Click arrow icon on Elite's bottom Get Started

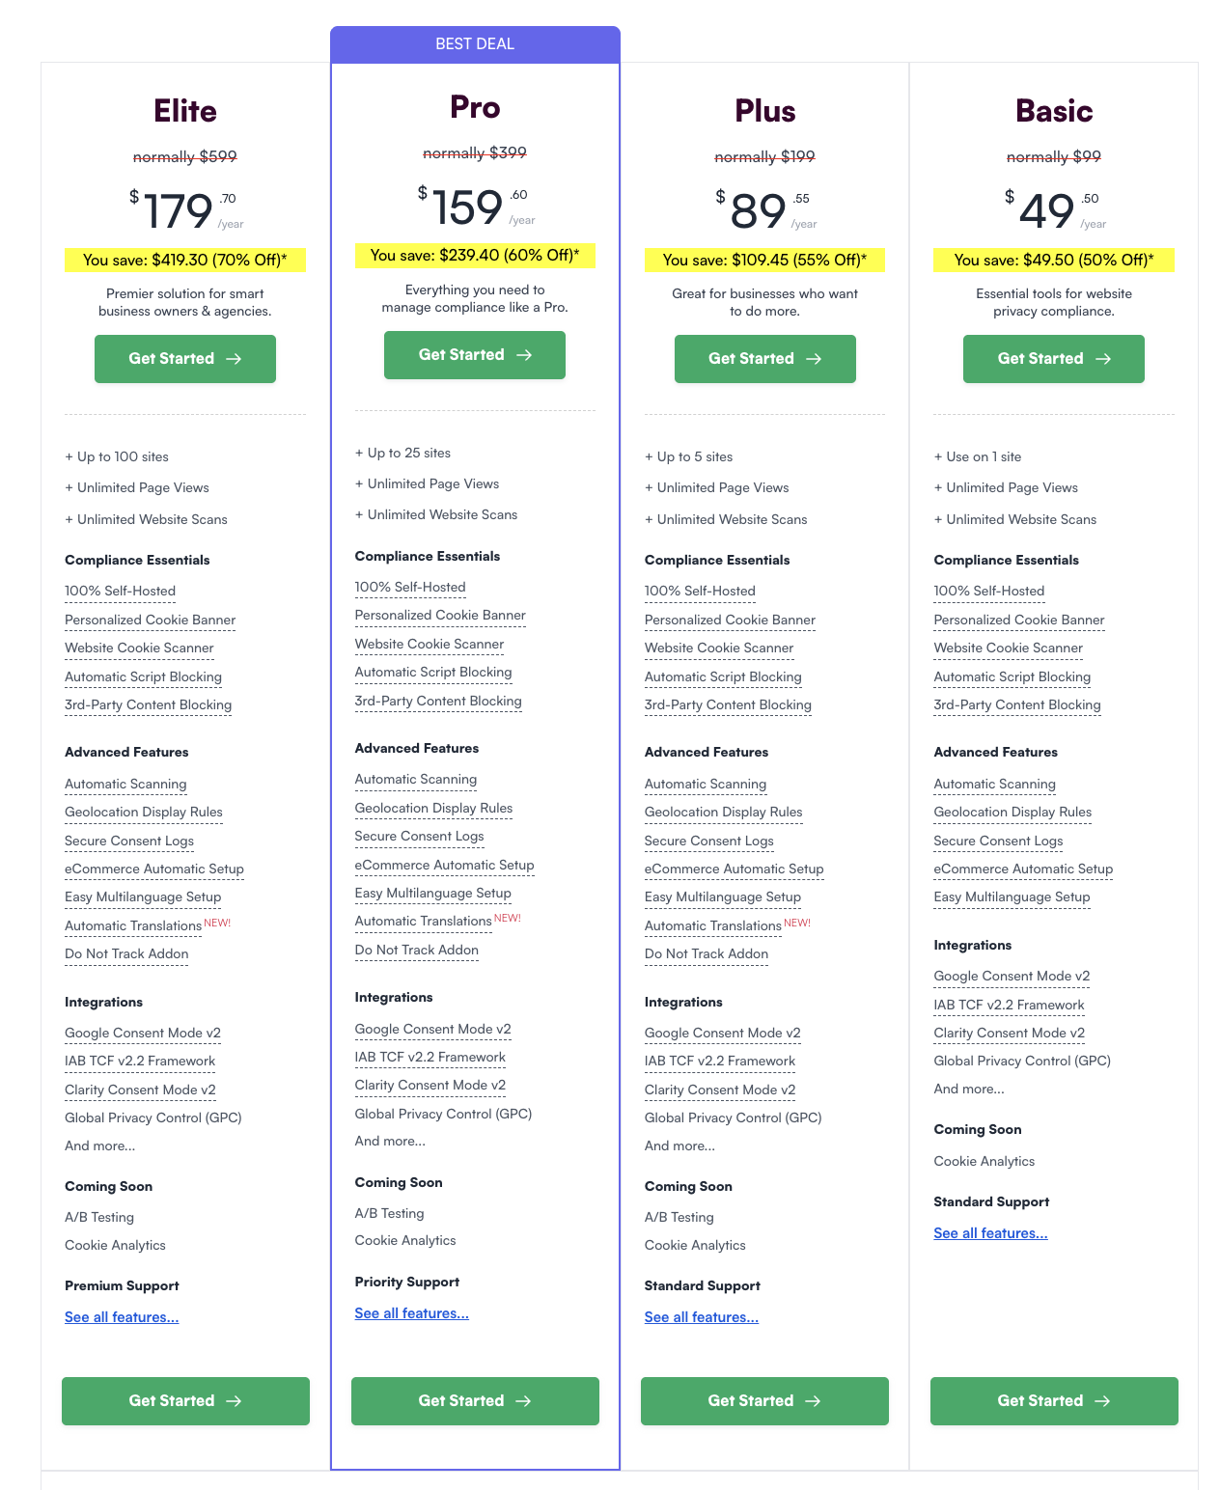tap(234, 1401)
